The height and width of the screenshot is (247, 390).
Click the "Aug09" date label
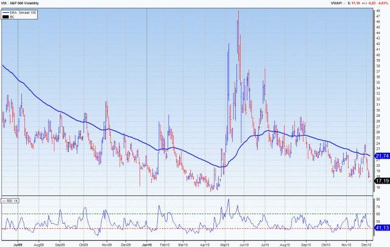coord(39,245)
